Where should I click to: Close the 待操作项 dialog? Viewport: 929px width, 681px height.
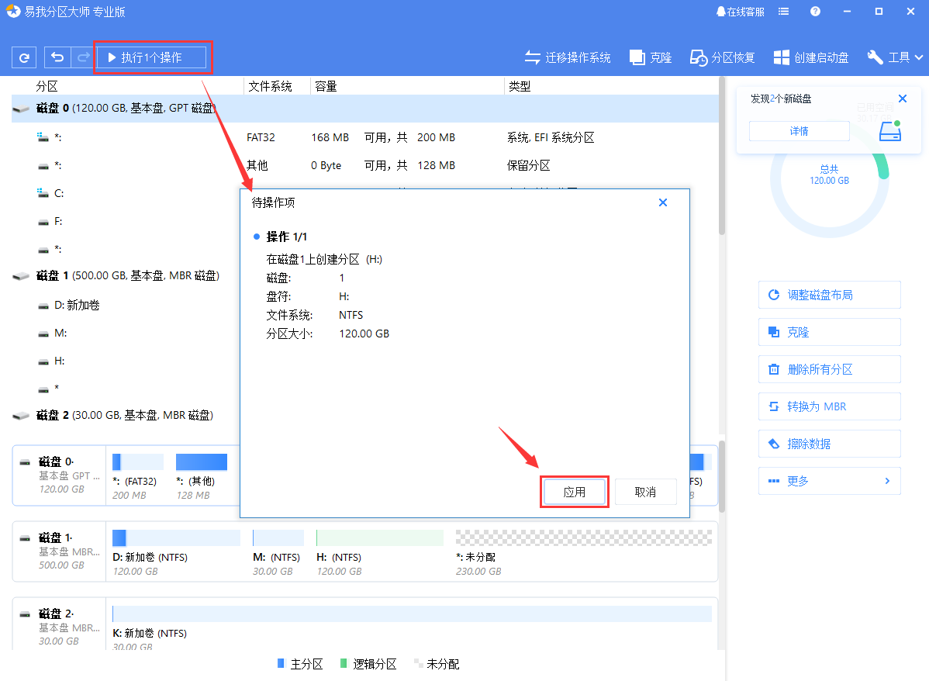click(662, 202)
